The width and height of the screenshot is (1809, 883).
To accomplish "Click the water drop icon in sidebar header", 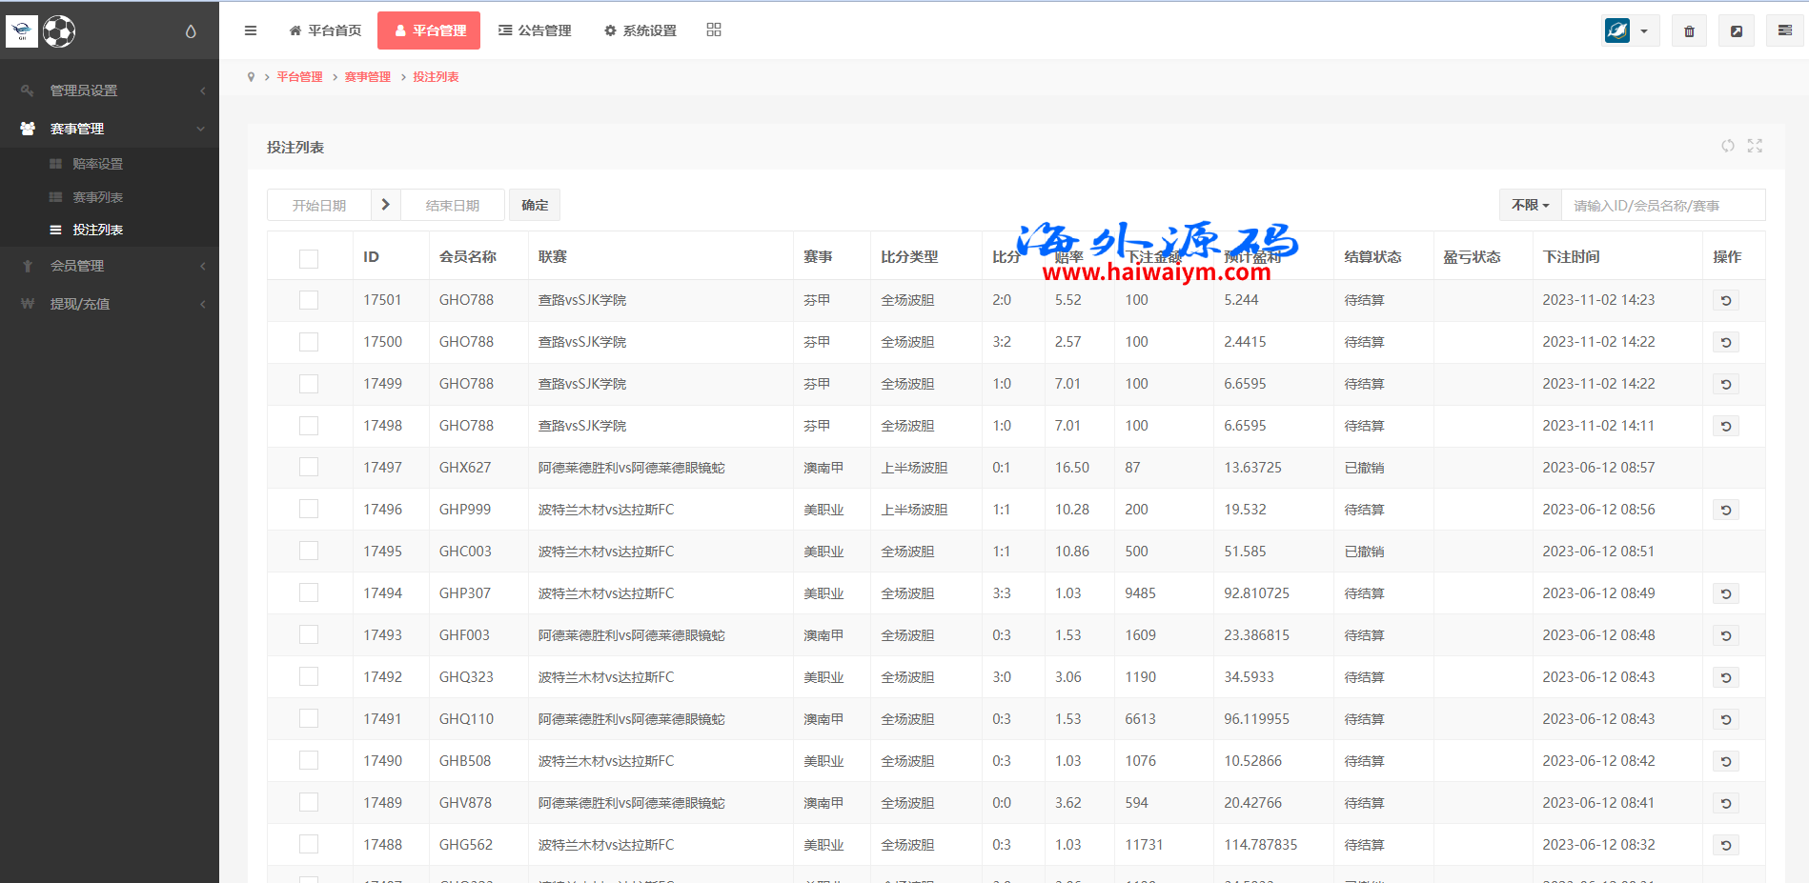I will point(191,31).
